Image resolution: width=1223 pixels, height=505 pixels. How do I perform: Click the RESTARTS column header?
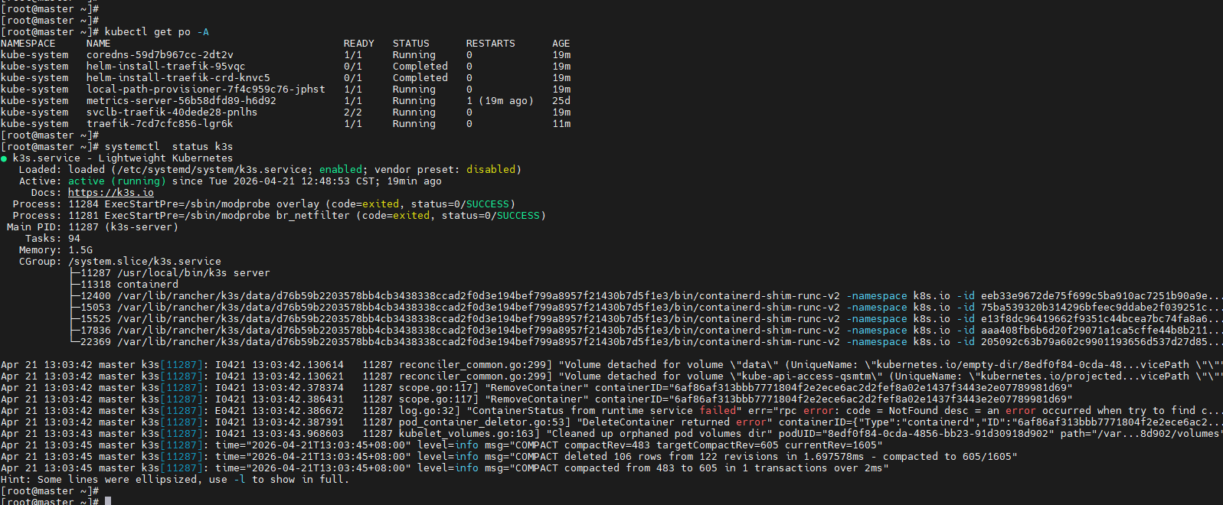point(491,44)
